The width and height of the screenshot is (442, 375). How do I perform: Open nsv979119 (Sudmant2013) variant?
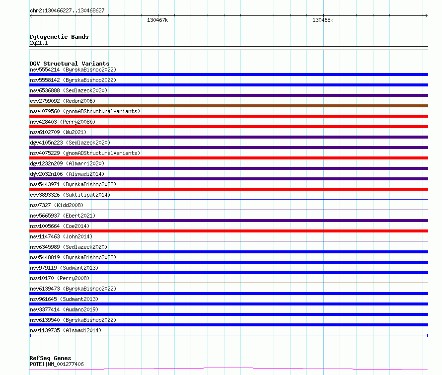coord(64,268)
